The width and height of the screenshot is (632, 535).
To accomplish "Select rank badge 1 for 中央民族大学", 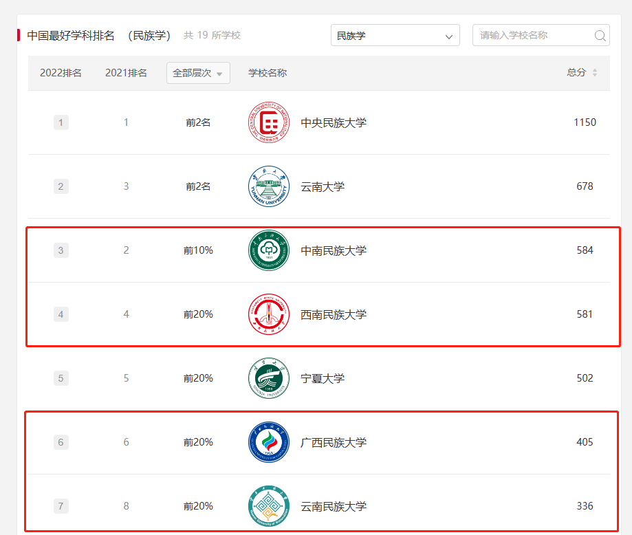I will click(61, 122).
